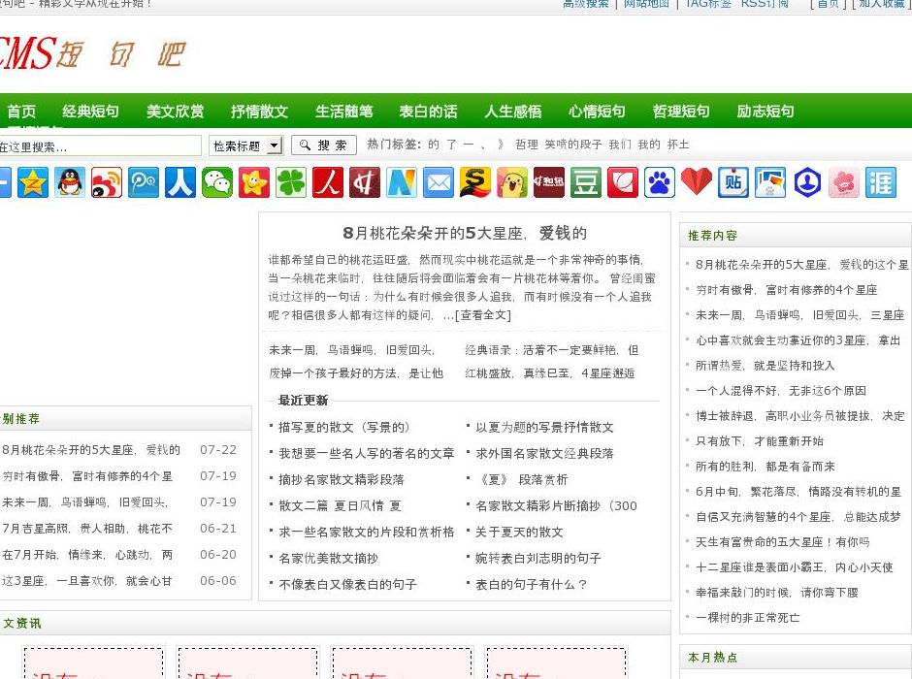Share to Renren blue 人 icon
This screenshot has width=912, height=679.
pos(180,182)
